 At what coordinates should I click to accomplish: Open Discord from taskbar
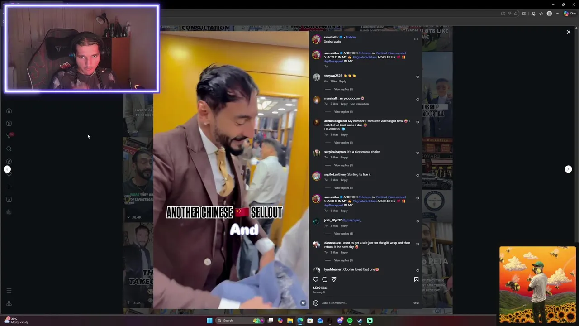click(x=340, y=321)
